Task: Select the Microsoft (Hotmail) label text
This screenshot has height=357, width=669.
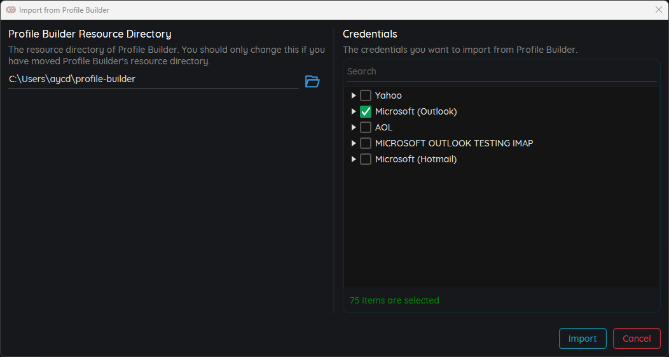Action: [416, 159]
